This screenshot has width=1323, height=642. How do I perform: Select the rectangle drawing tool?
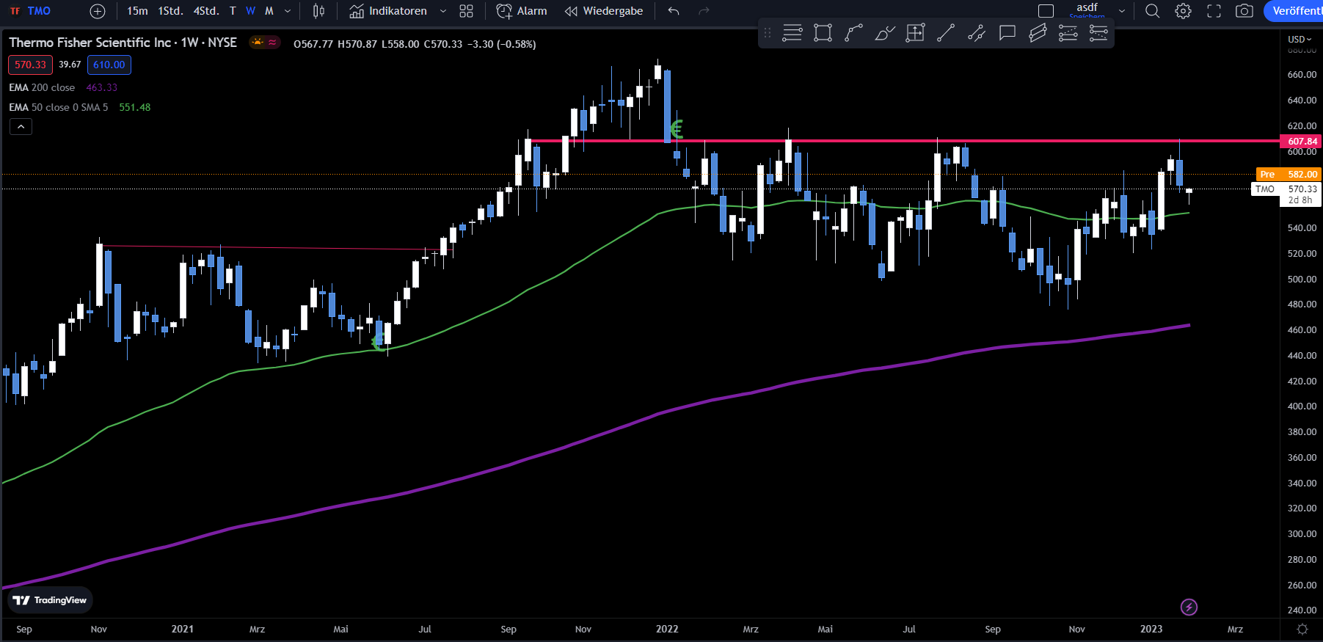(x=823, y=33)
